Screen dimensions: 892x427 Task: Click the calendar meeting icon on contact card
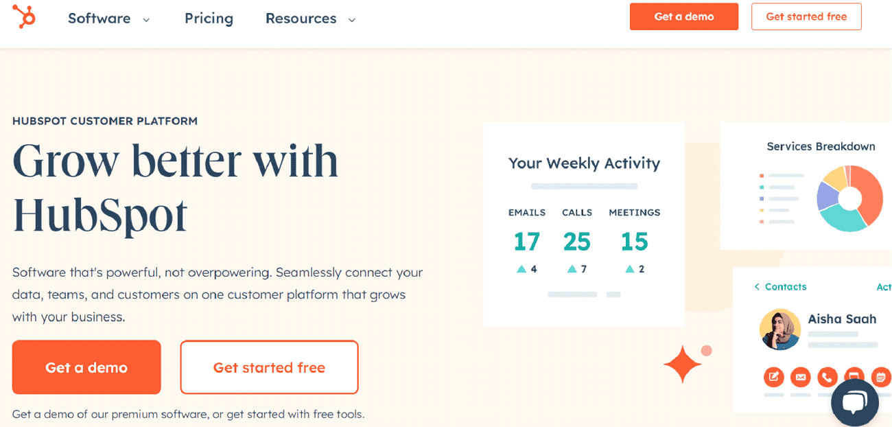click(x=880, y=377)
